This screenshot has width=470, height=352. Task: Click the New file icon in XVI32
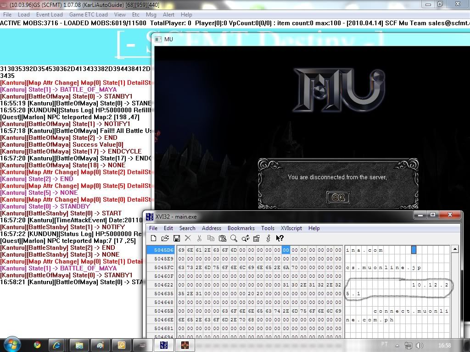(x=154, y=238)
